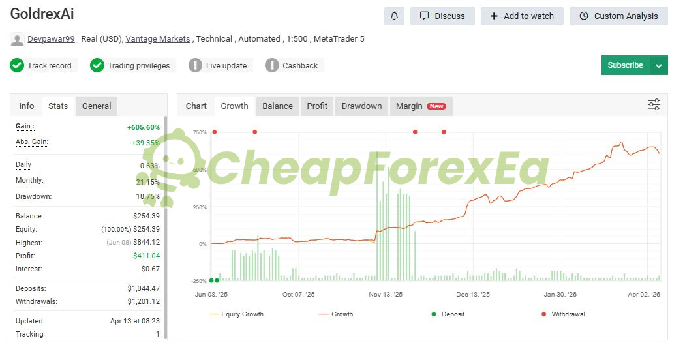Select the Balance chart tab
This screenshot has height=345, width=685.
point(277,106)
